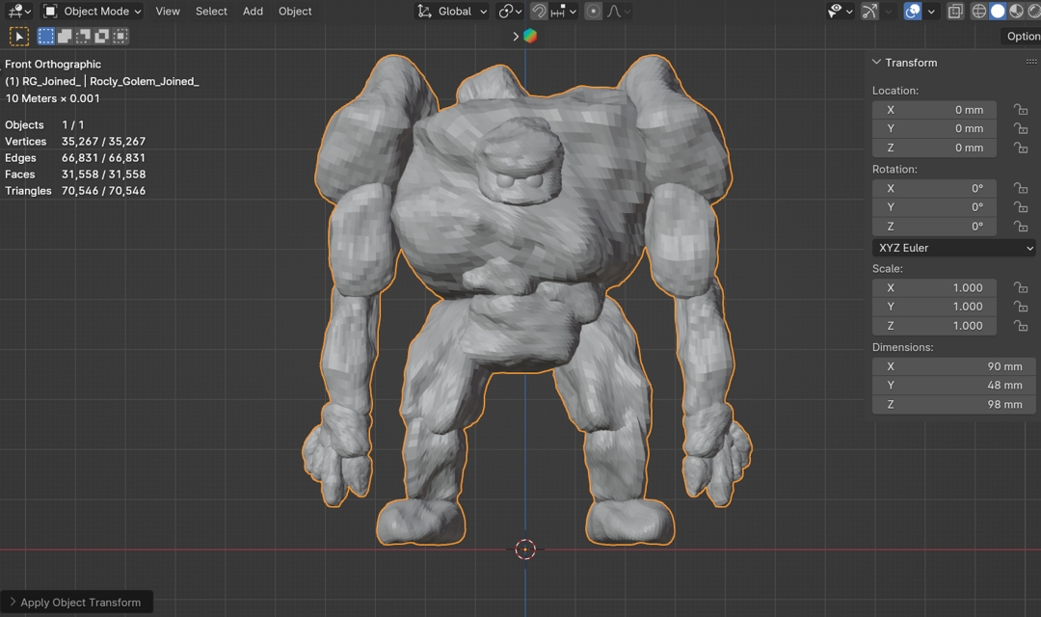Choose the Subtract selection mode icon
Viewport: 1041px width, 617px height.
83,37
